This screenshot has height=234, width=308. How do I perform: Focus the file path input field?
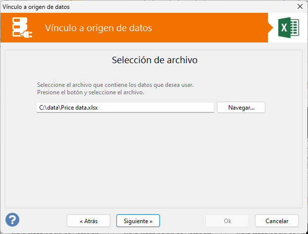point(125,108)
